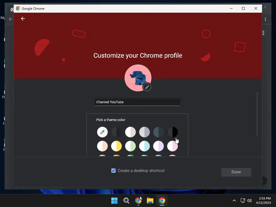Screen dimensions: 276x207
Task: Choose the light green theme color
Action: point(130,146)
